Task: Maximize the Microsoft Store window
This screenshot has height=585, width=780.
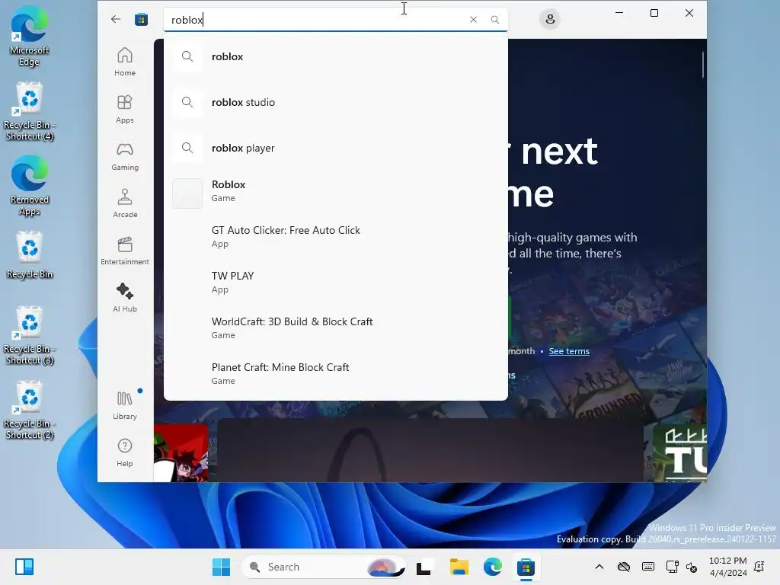Action: (x=654, y=13)
